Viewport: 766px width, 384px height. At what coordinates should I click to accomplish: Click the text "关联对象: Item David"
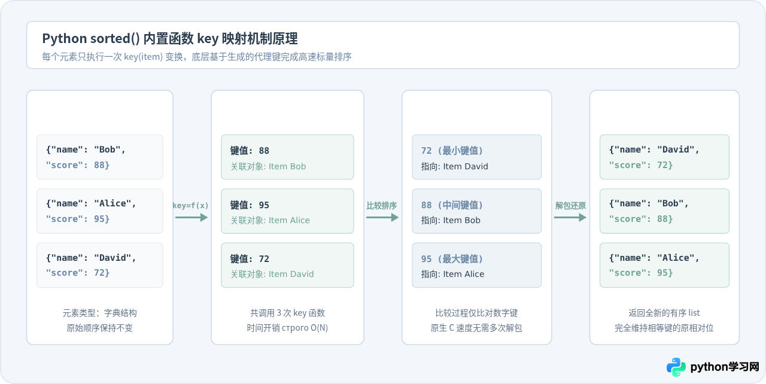(x=272, y=274)
